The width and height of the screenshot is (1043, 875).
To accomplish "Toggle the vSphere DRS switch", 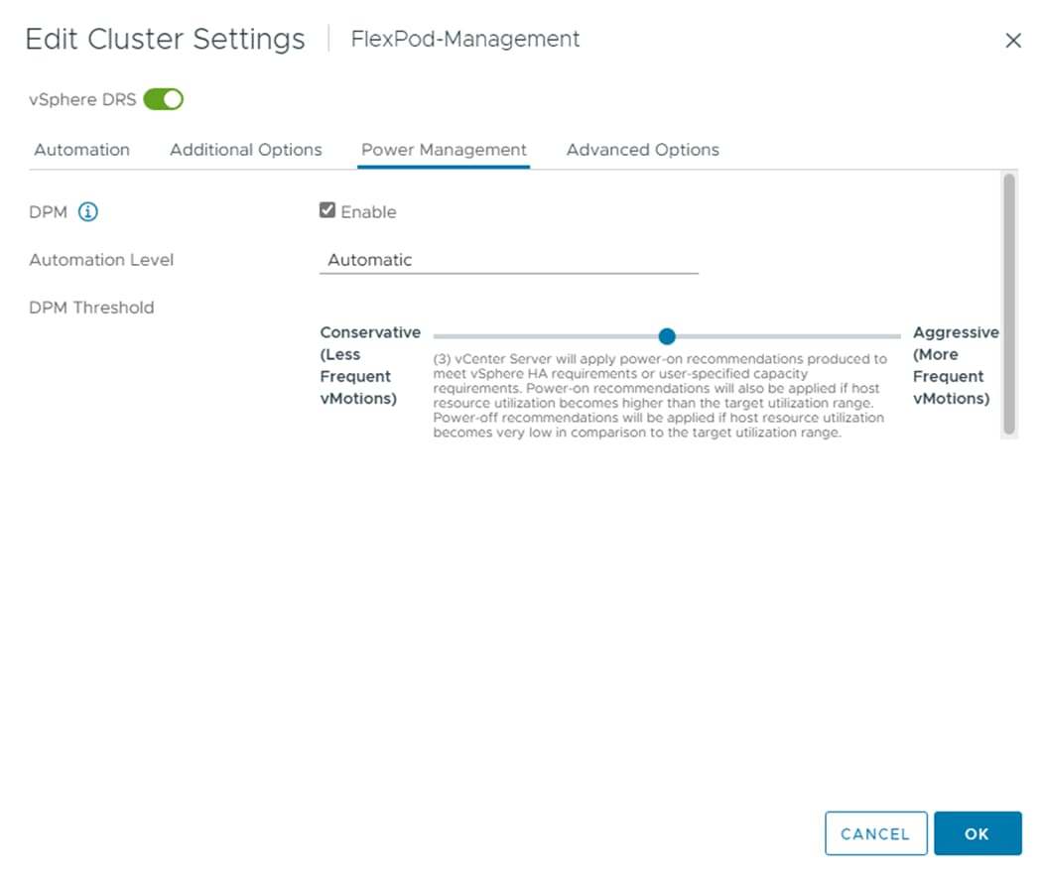I will 164,99.
